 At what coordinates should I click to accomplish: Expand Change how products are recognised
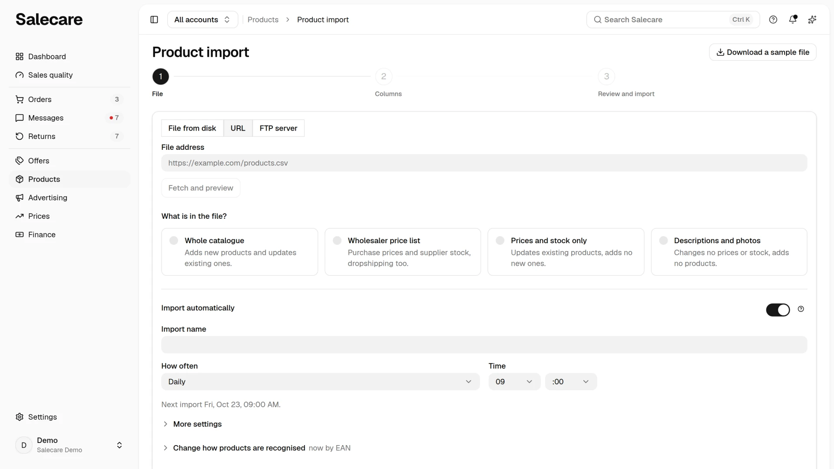point(256,448)
